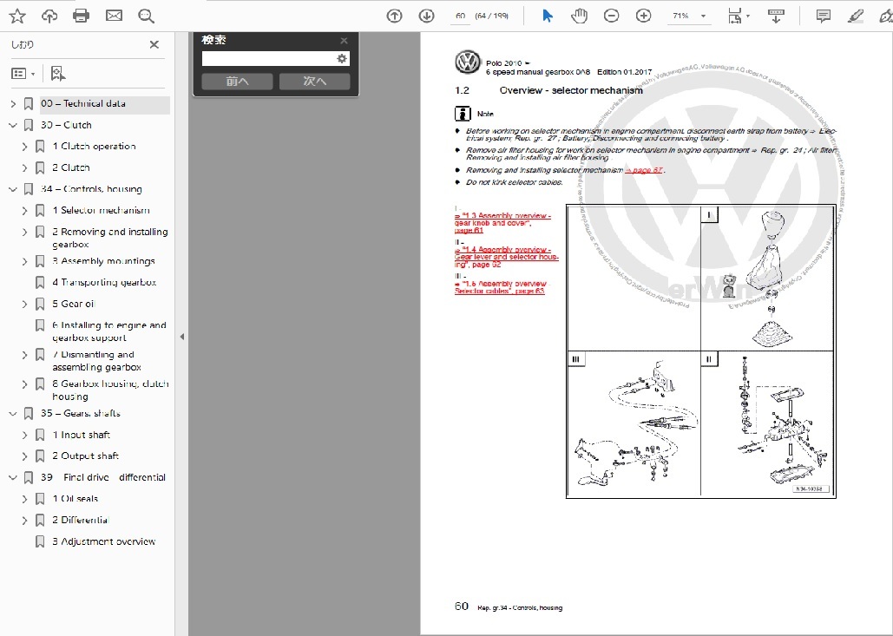Open 2 Differential bookmark
The image size is (893, 636).
click(81, 521)
